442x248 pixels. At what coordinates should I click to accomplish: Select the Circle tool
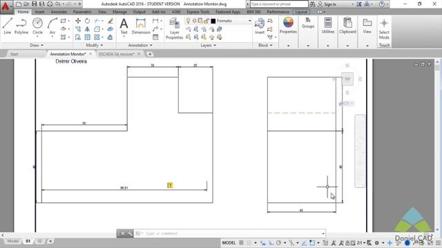click(x=37, y=26)
